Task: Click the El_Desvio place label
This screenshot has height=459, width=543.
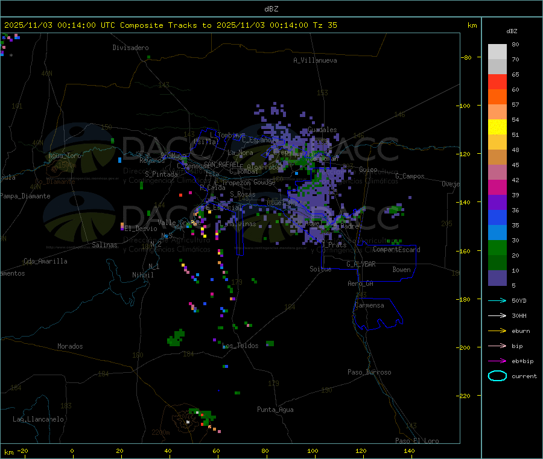Action: pyautogui.click(x=141, y=229)
